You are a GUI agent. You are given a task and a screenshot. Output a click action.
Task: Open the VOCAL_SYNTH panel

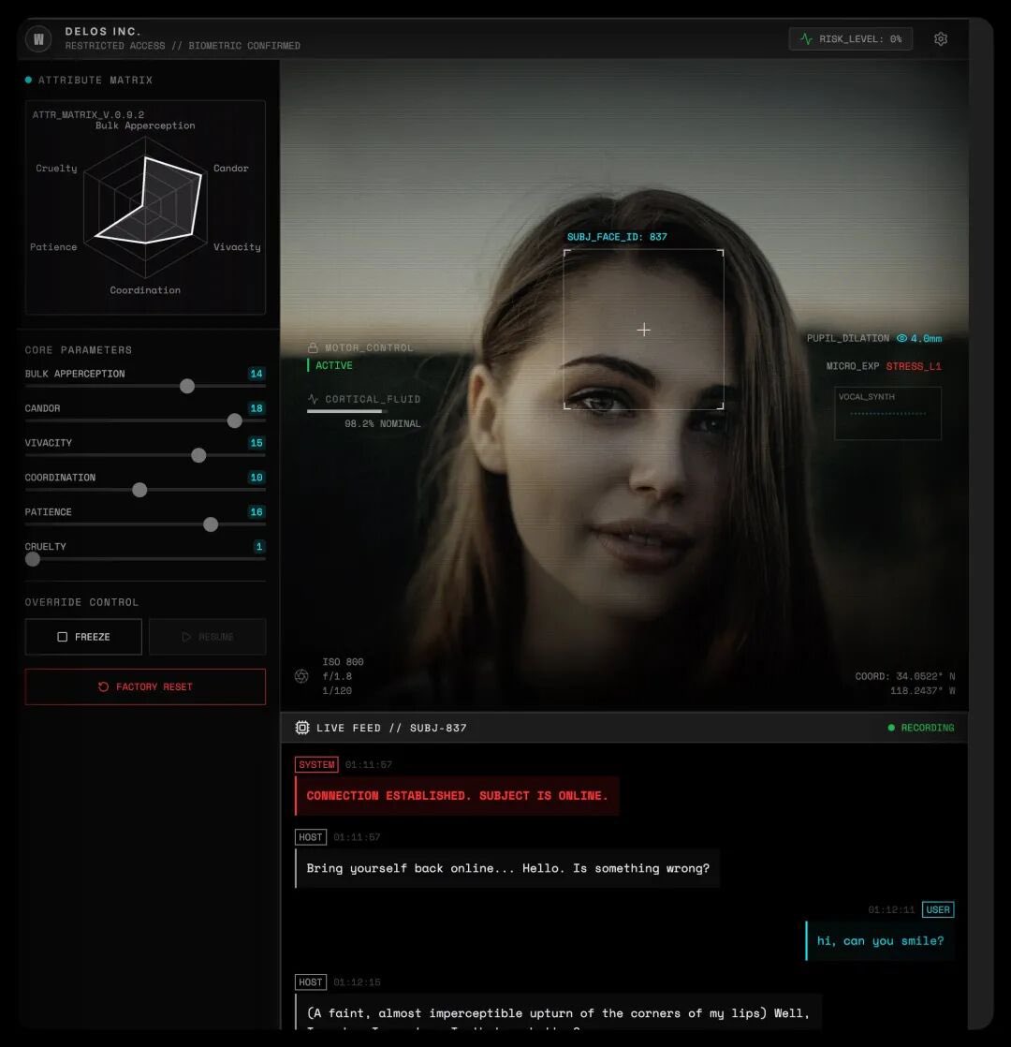pos(887,412)
